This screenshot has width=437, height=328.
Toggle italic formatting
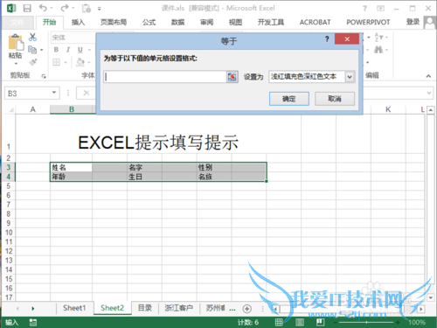click(x=68, y=50)
